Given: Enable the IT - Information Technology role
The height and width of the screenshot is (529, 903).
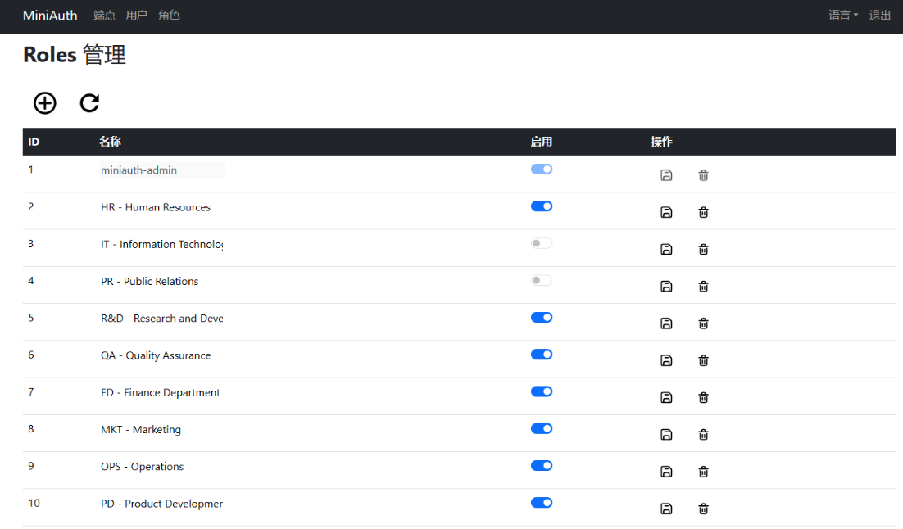Looking at the screenshot, I should coord(542,243).
